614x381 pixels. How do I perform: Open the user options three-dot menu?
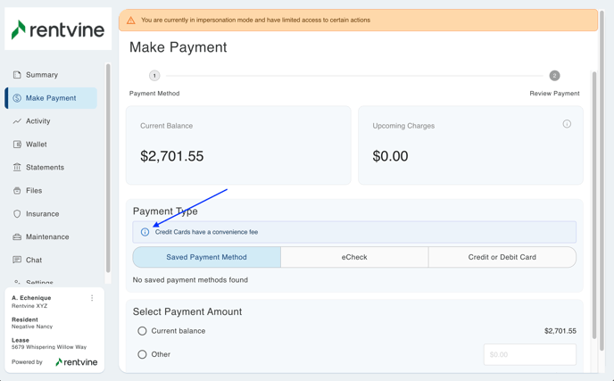coord(92,298)
